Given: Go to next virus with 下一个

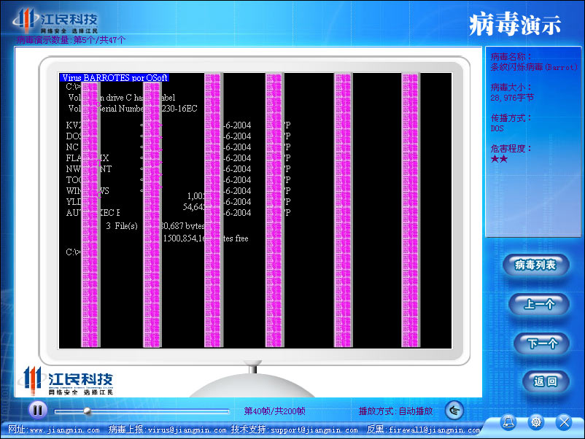Looking at the screenshot, I should tap(542, 343).
